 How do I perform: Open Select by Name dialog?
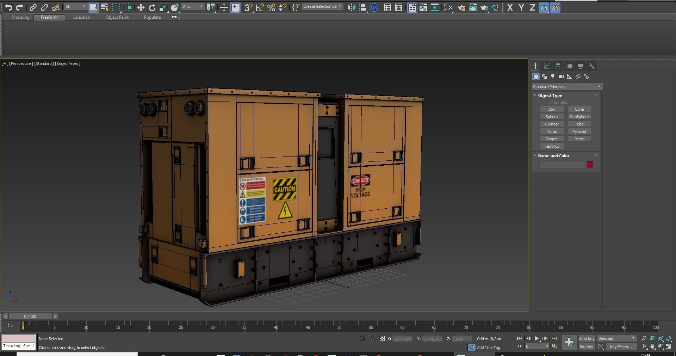(105, 7)
